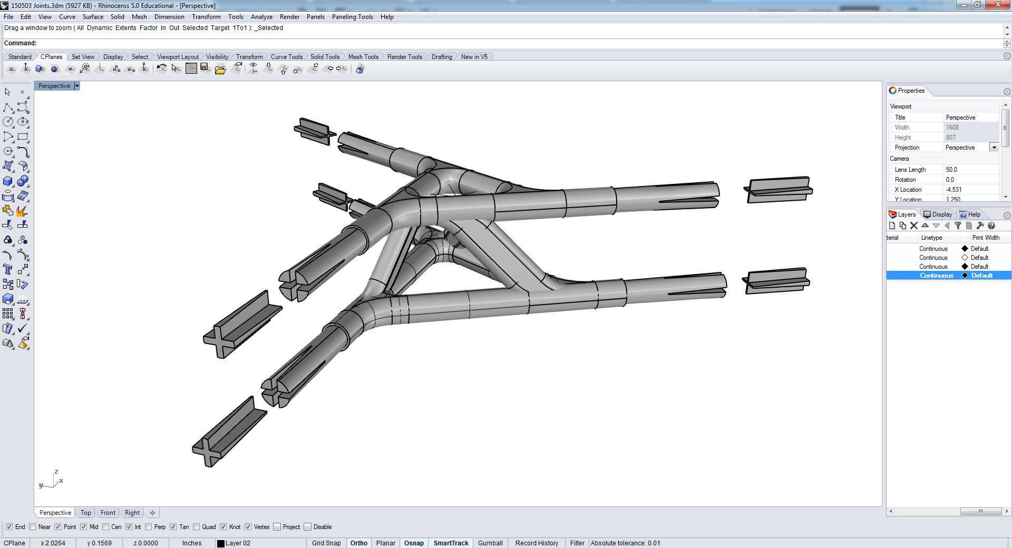Expand the Perspective viewport title menu arrow

[x=77, y=86]
